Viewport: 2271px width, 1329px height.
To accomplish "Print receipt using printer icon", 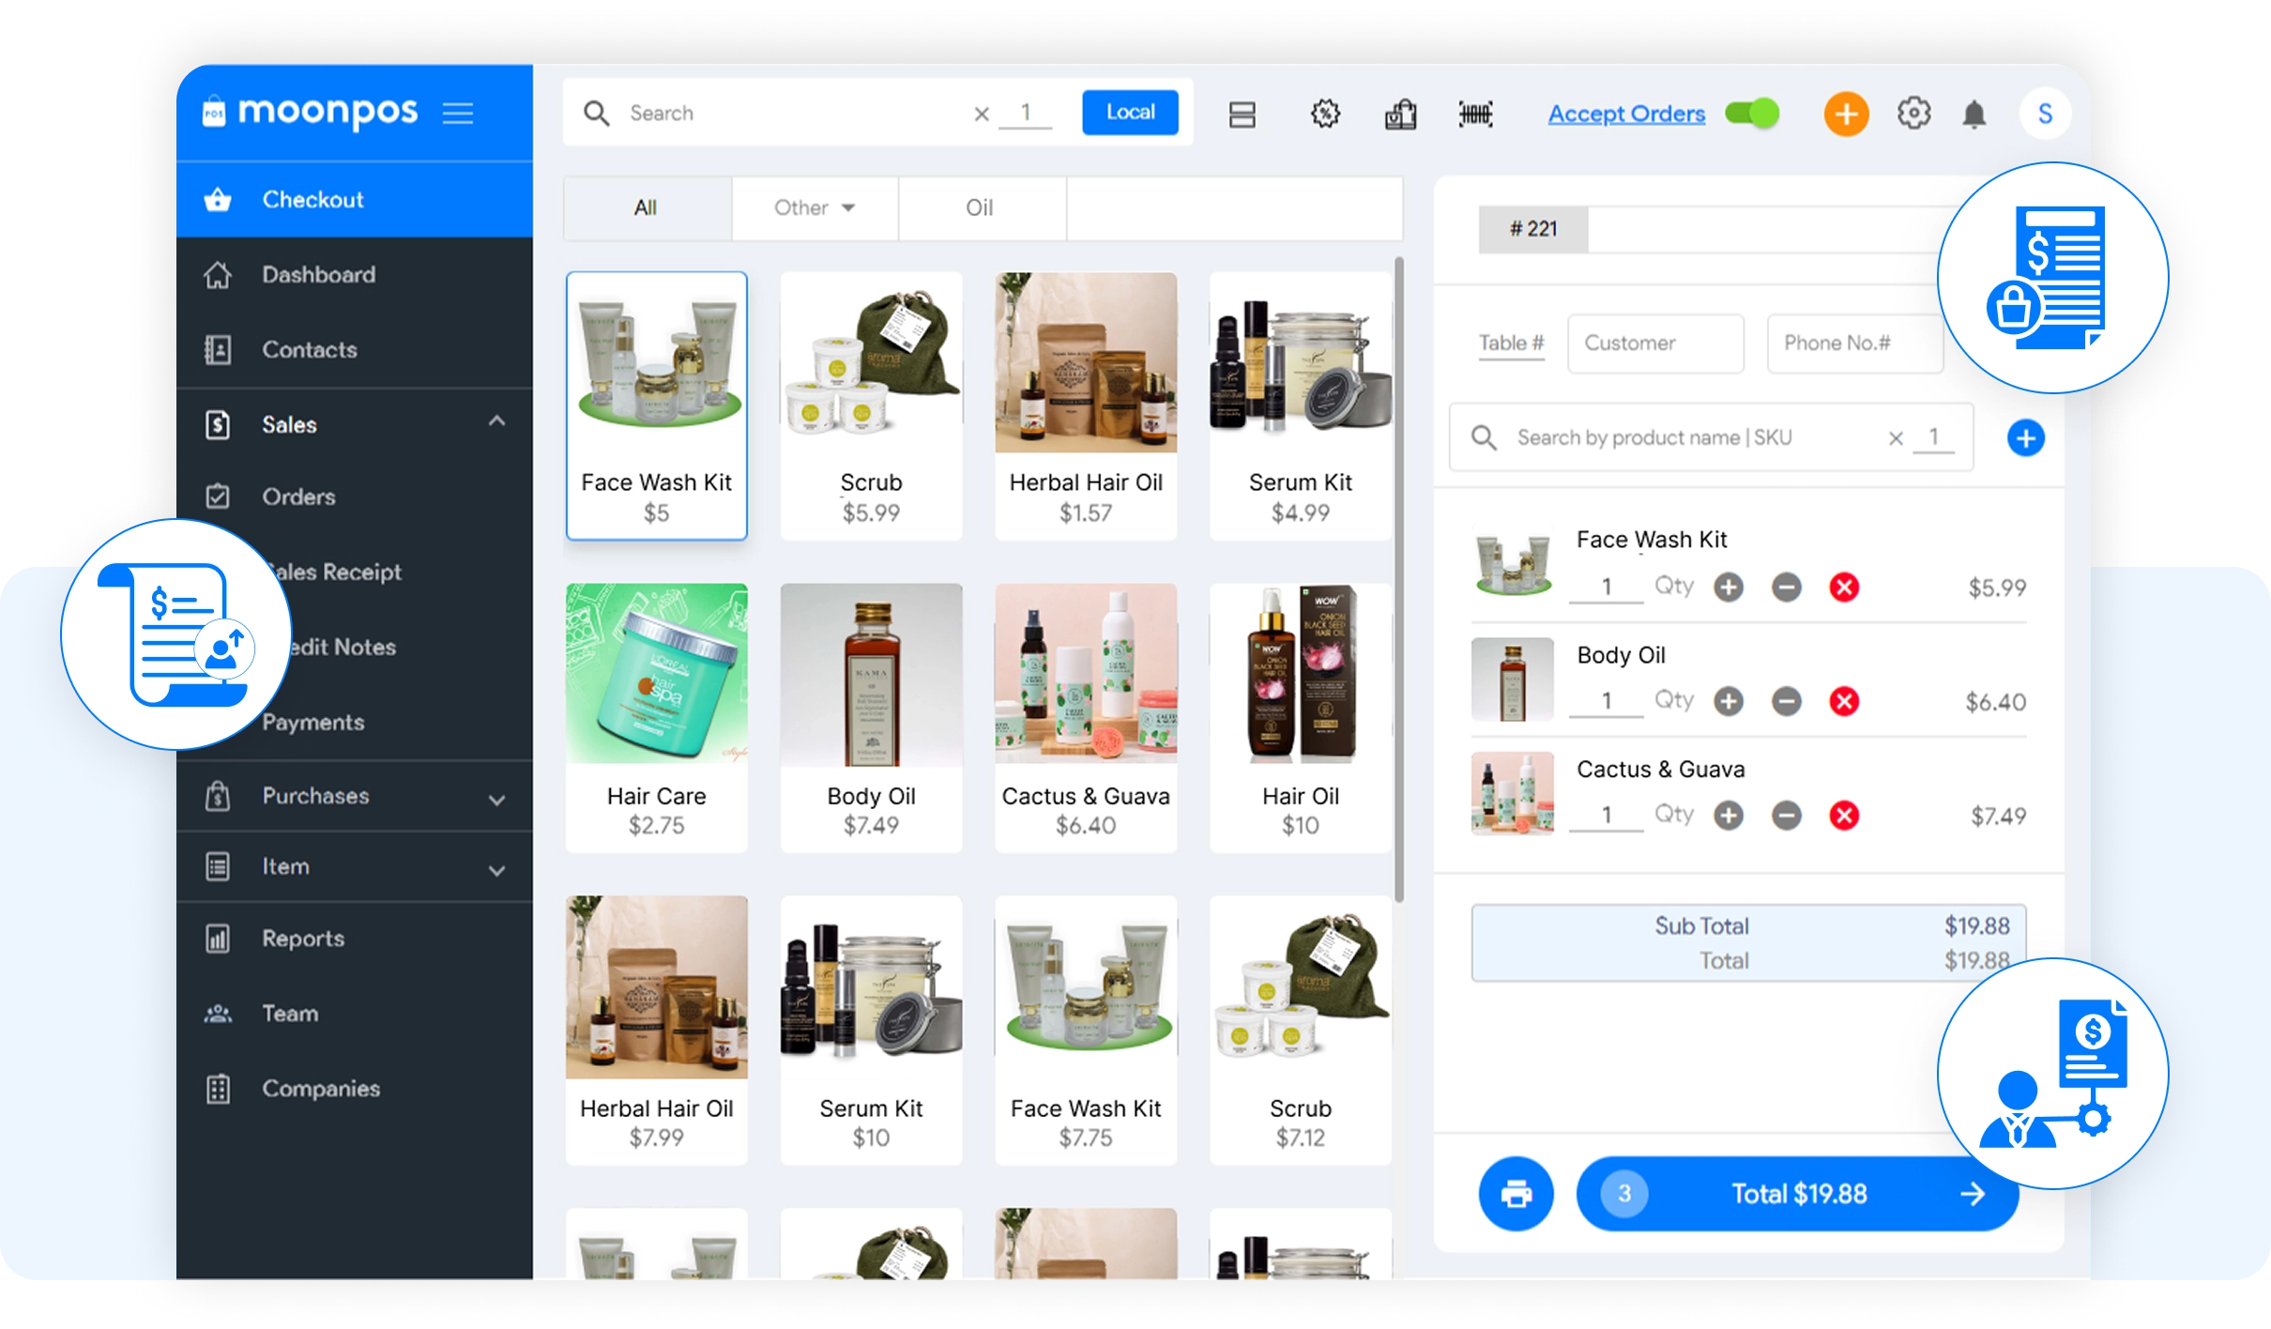I will coord(1516,1194).
